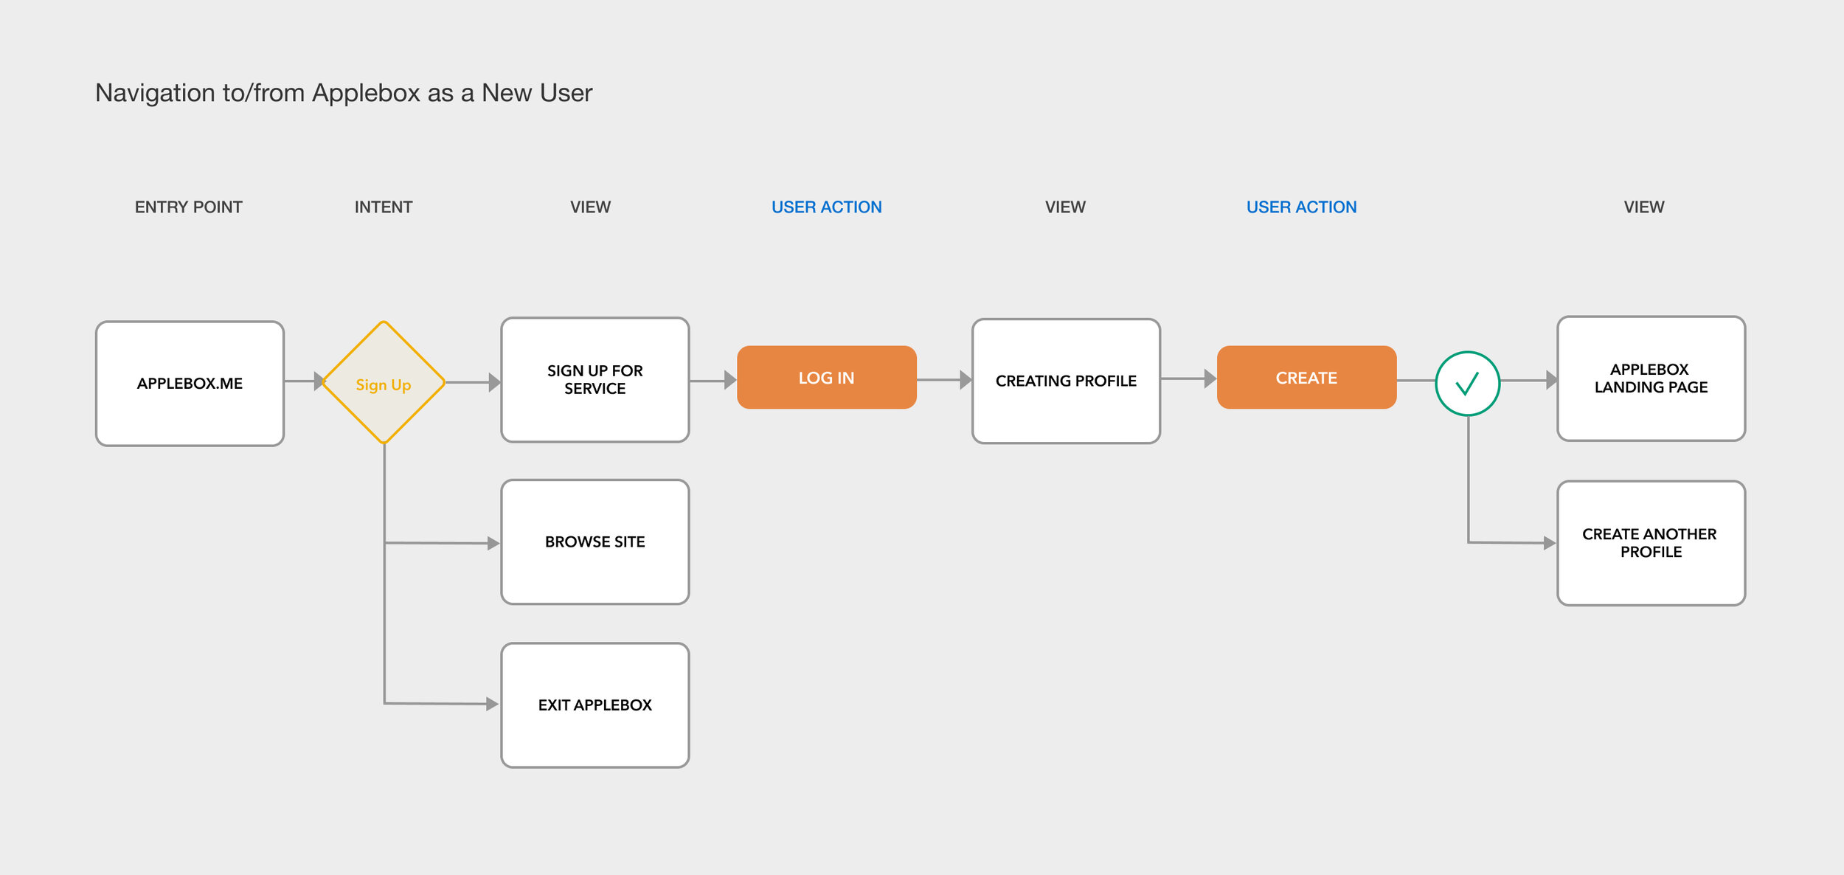Click the orange LOG IN button

(x=826, y=377)
